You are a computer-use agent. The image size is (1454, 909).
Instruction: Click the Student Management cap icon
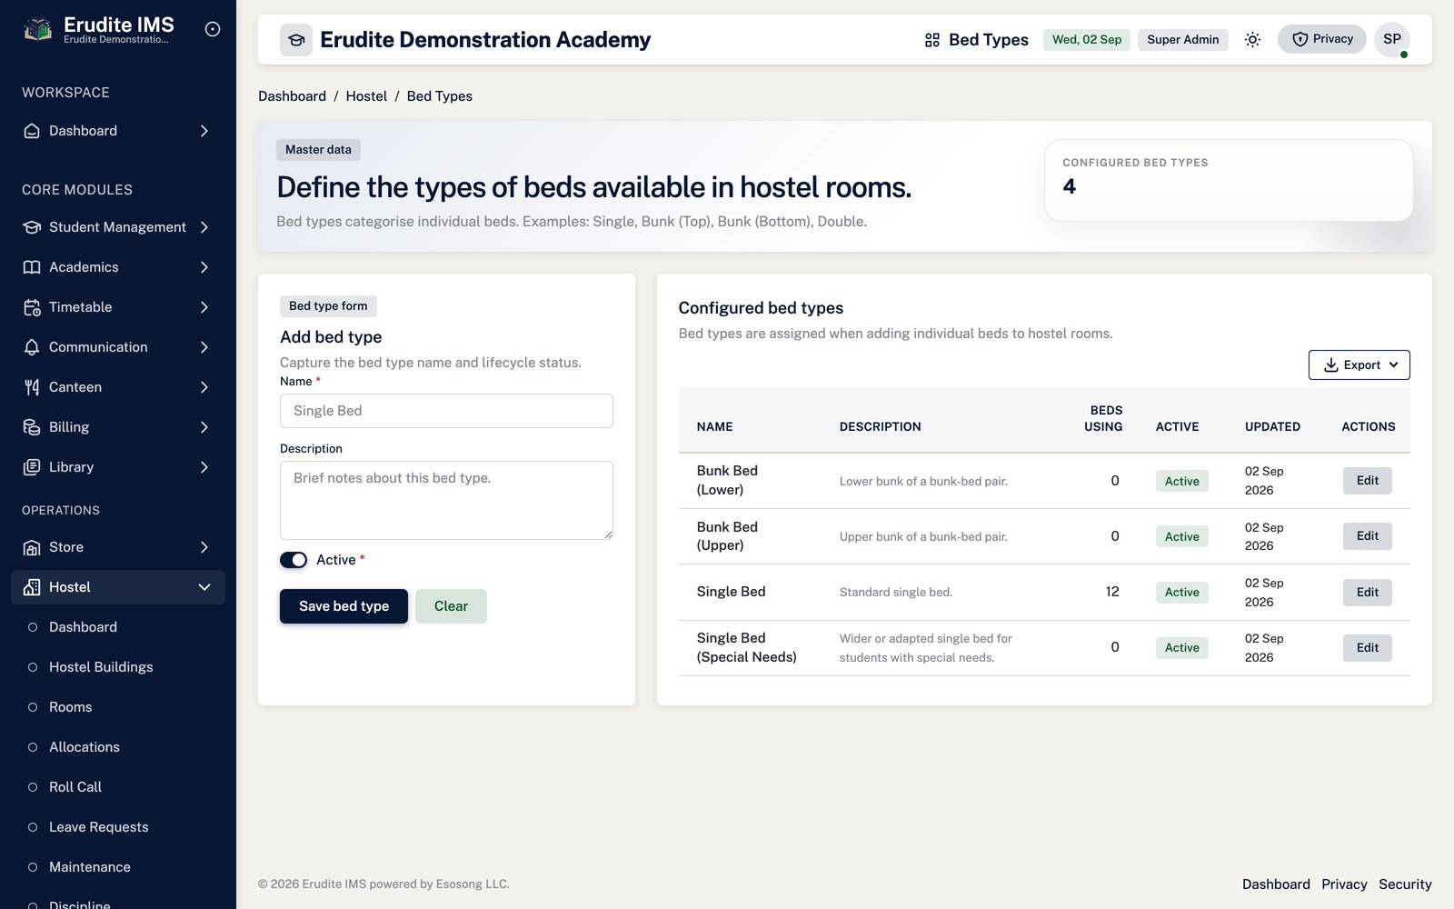[32, 227]
